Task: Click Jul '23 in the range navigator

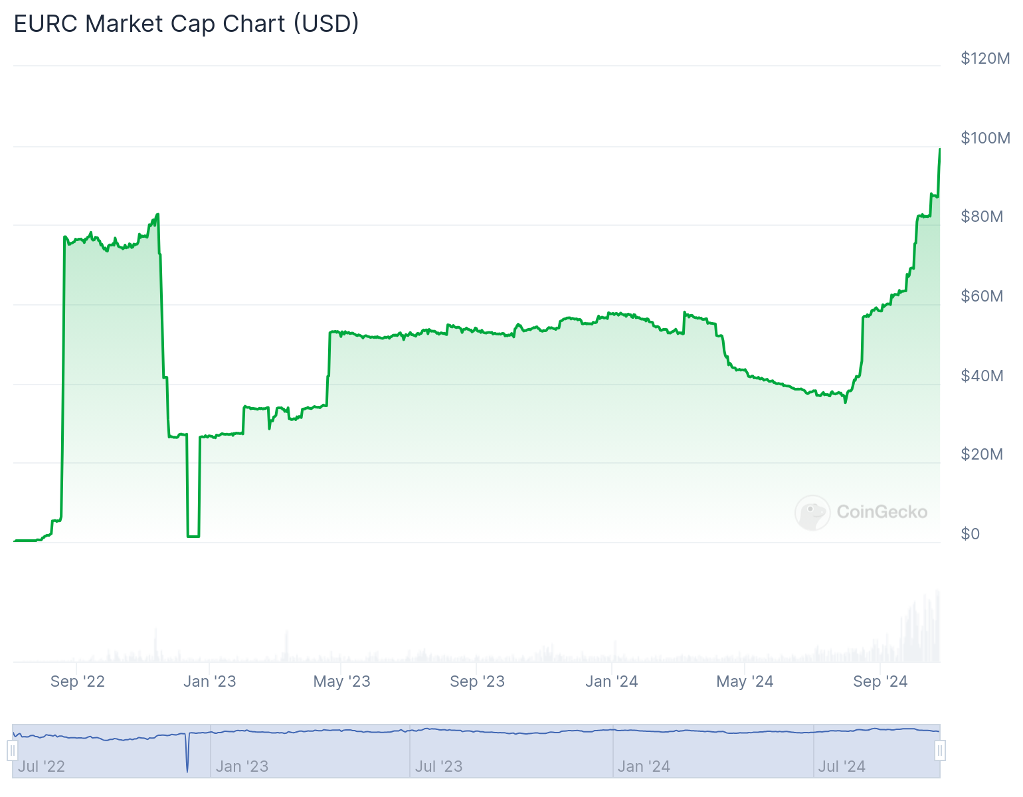Action: (438, 766)
